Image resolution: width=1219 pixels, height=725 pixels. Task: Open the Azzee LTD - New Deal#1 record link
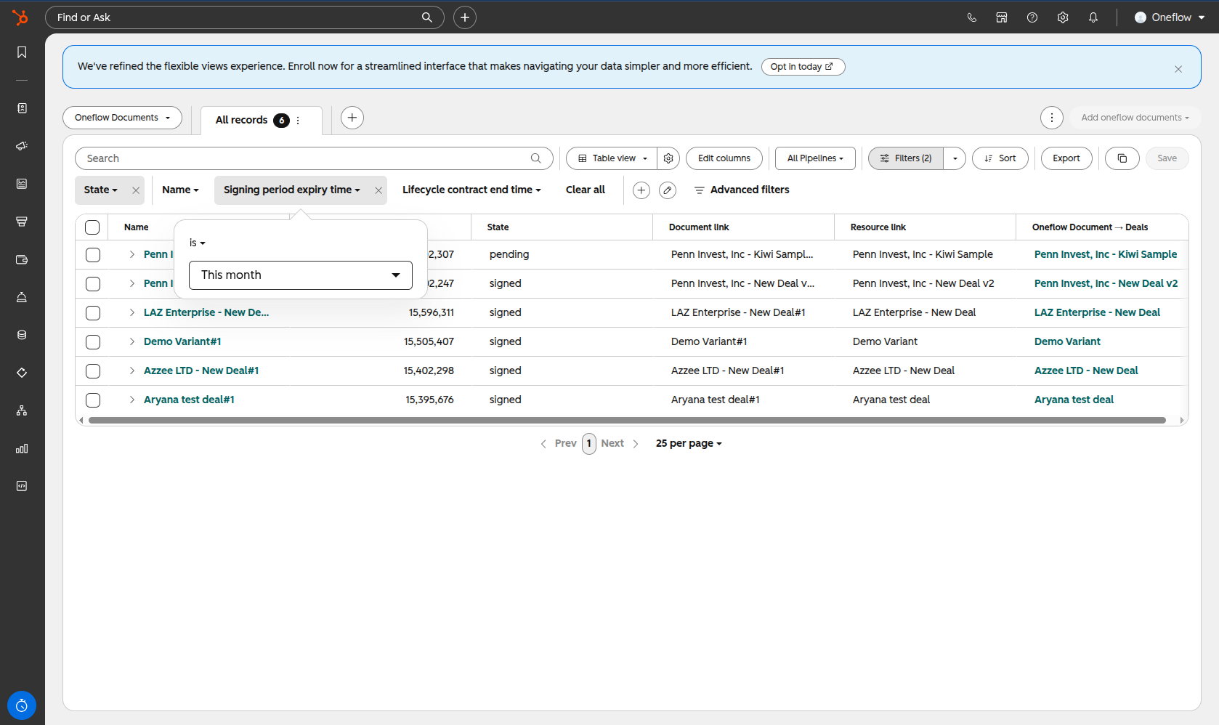(201, 370)
